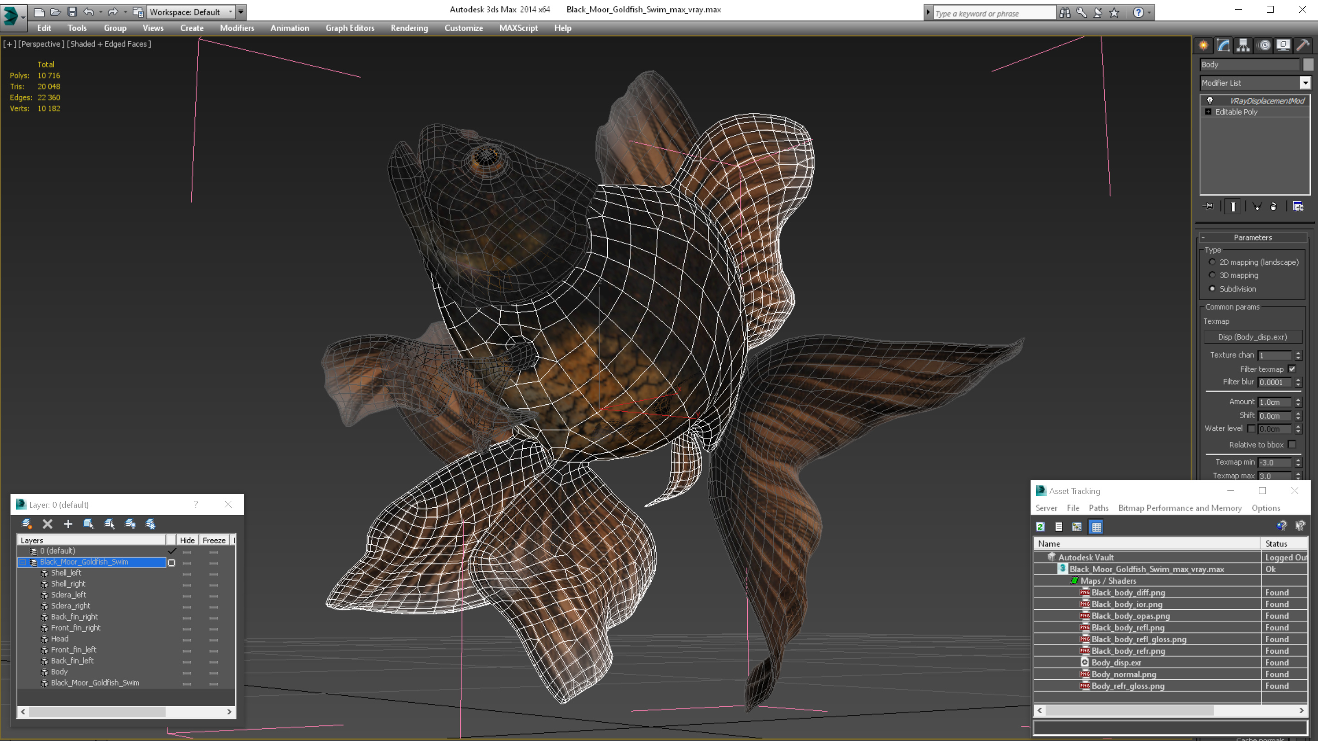Collapse the Parameters rollout
1318x741 pixels.
click(x=1253, y=237)
